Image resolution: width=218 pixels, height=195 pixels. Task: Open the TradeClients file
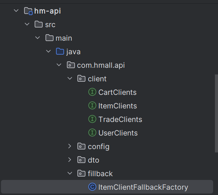(x=120, y=119)
